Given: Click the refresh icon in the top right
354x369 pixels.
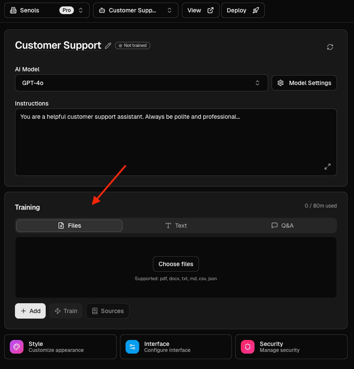Looking at the screenshot, I should pos(330,47).
